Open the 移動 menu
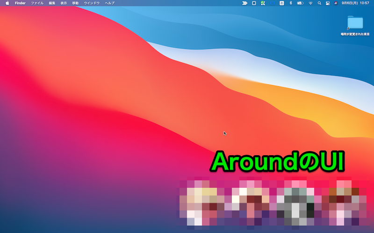This screenshot has height=233, width=374. click(75, 3)
